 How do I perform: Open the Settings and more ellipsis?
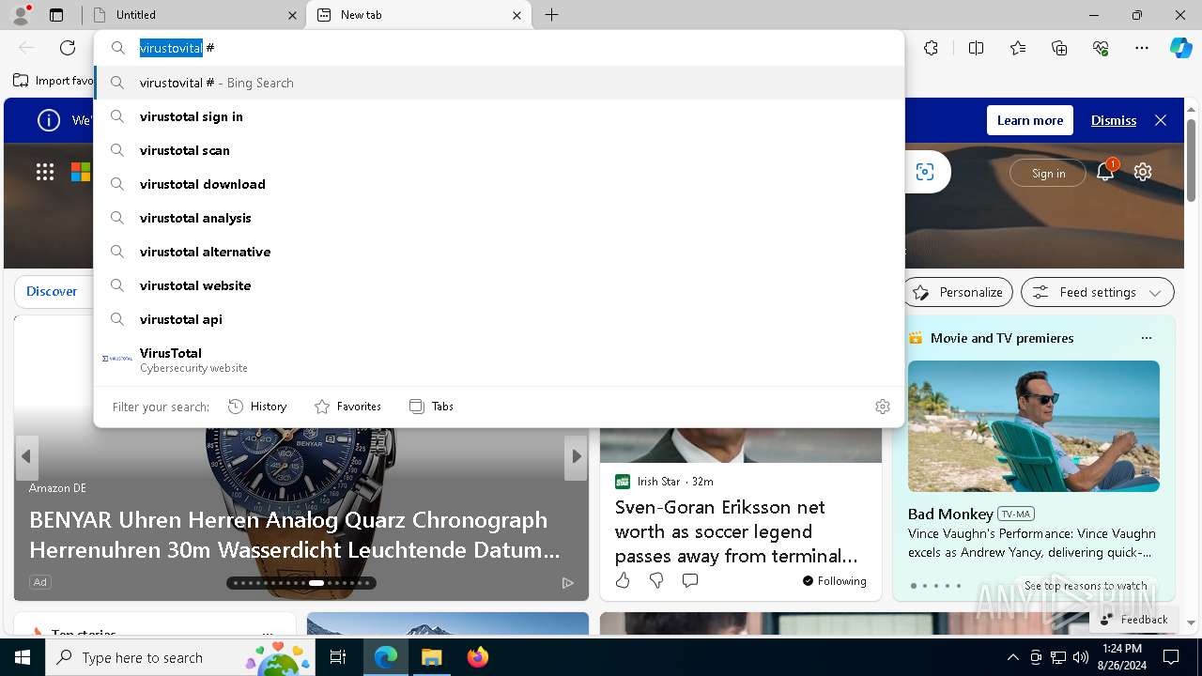click(1142, 48)
